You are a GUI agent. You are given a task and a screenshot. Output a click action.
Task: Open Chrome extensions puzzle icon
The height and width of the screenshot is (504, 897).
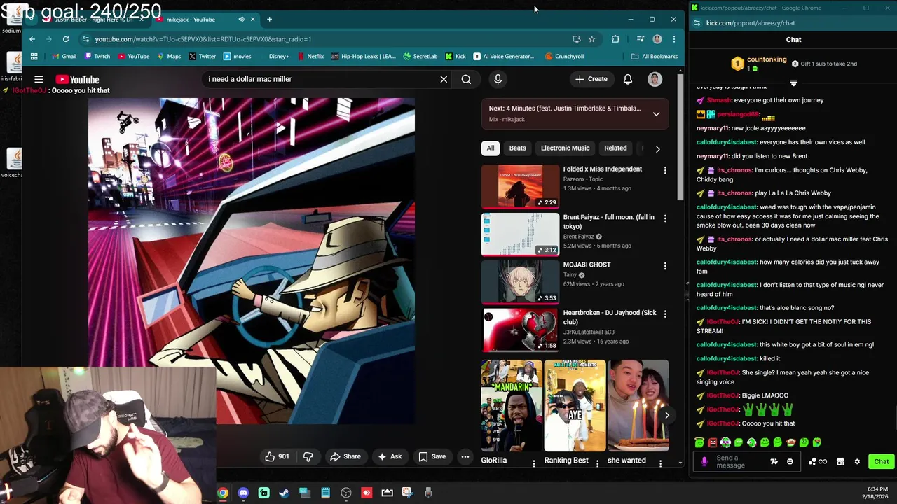pyautogui.click(x=615, y=39)
